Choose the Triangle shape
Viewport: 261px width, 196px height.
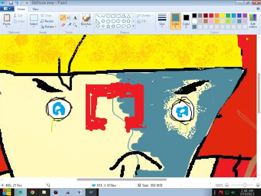coord(129,16)
